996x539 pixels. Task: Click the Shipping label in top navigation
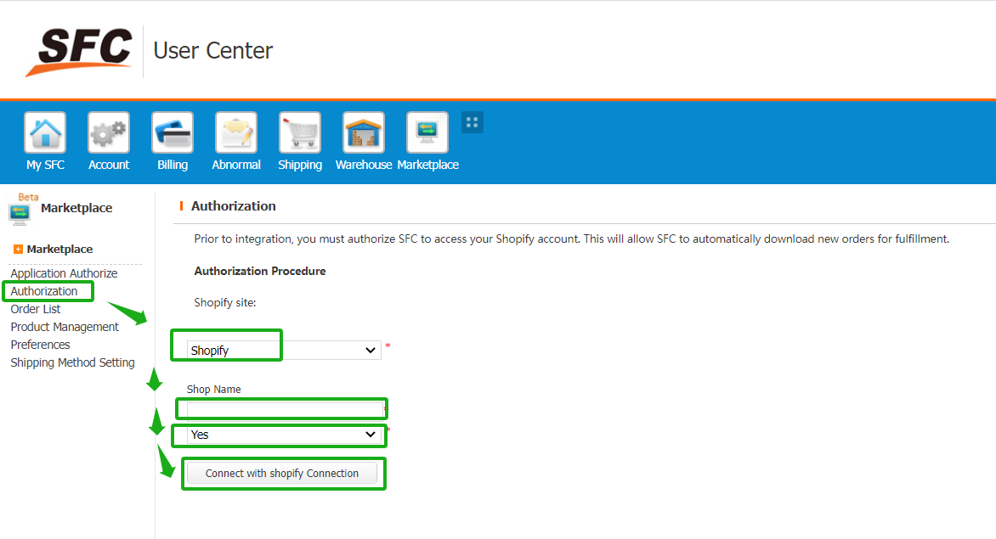[300, 165]
